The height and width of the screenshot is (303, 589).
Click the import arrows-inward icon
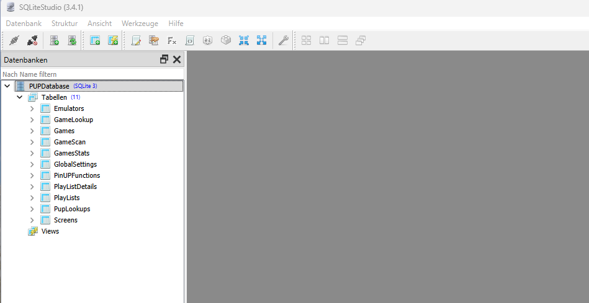point(244,40)
